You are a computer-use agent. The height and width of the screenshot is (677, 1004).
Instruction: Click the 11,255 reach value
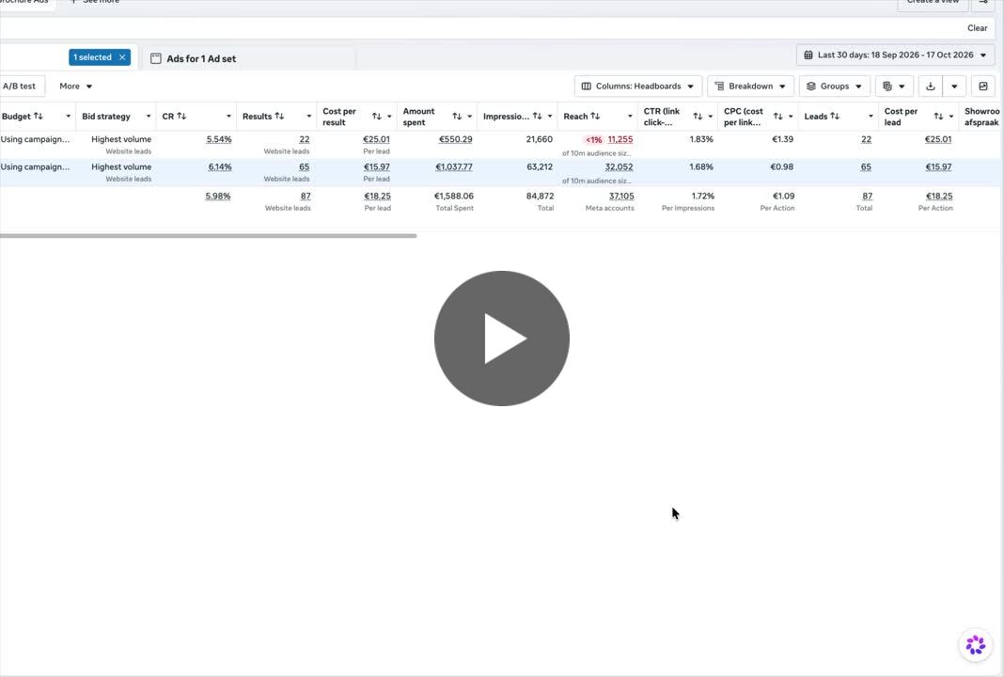click(x=620, y=139)
